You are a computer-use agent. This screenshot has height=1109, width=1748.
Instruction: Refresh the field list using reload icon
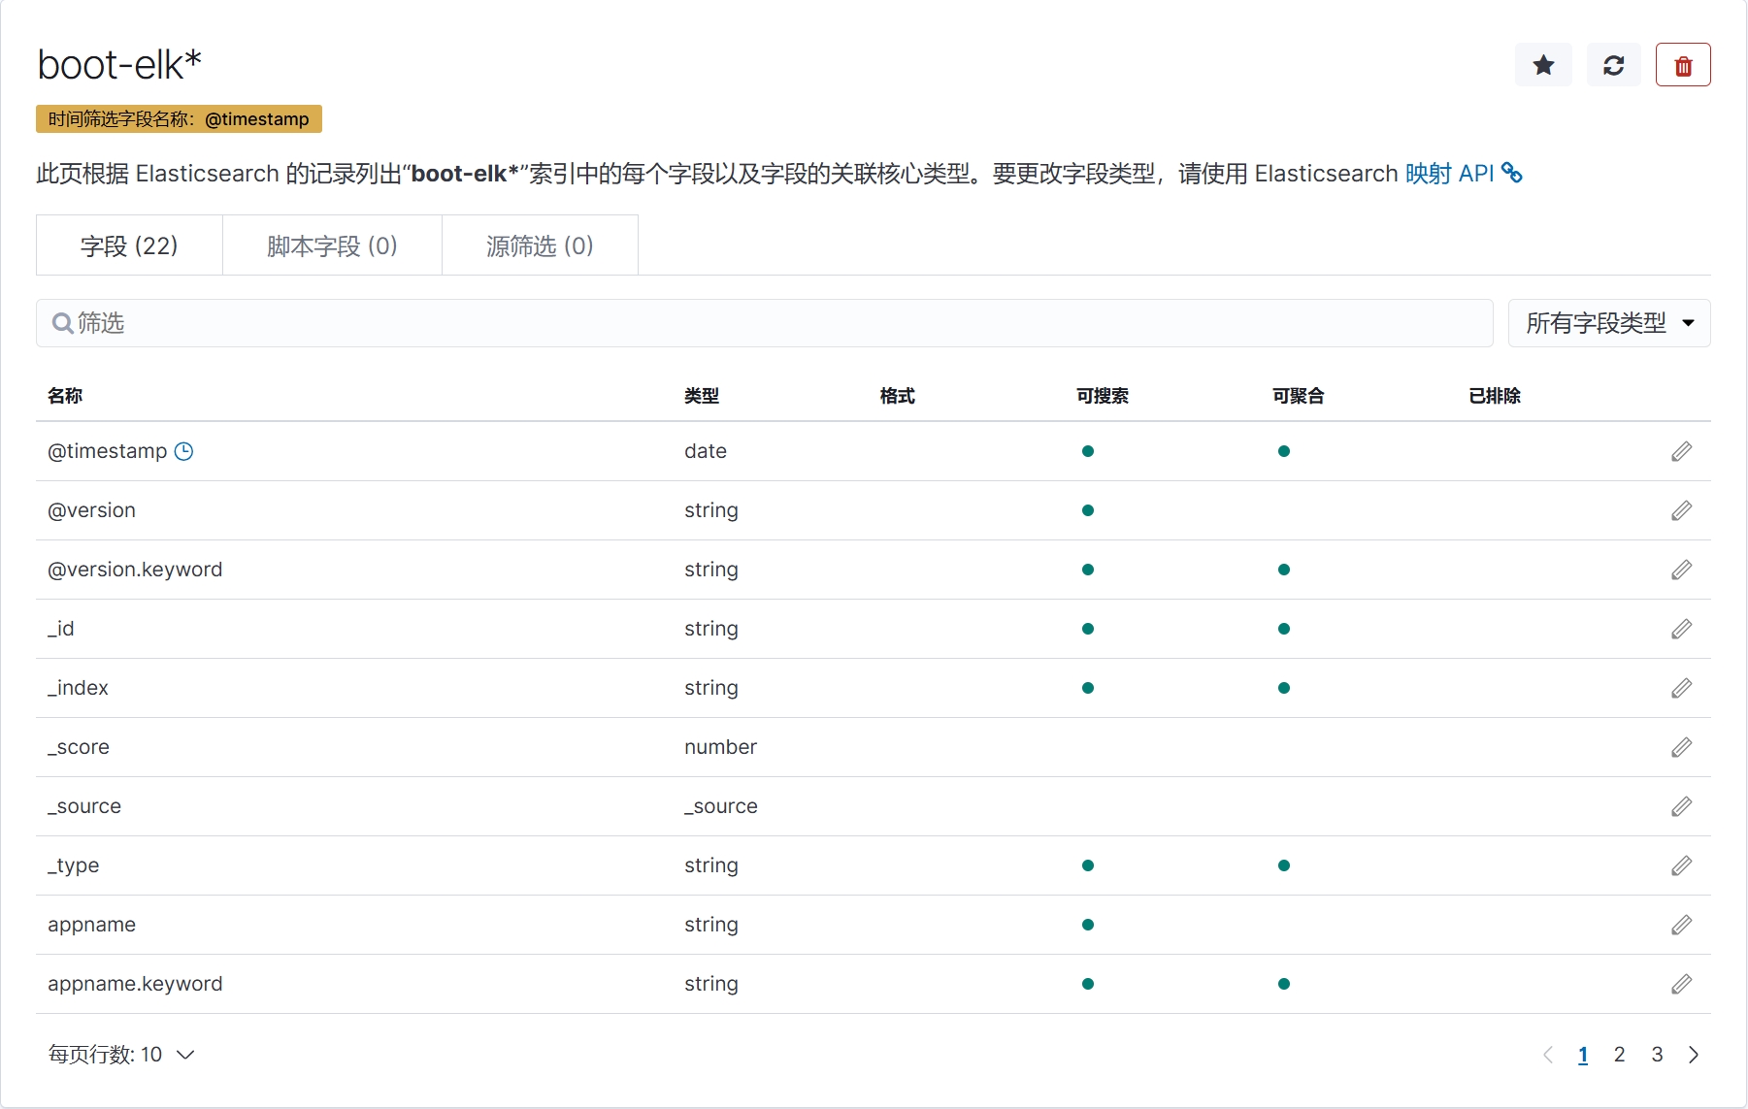(1613, 65)
